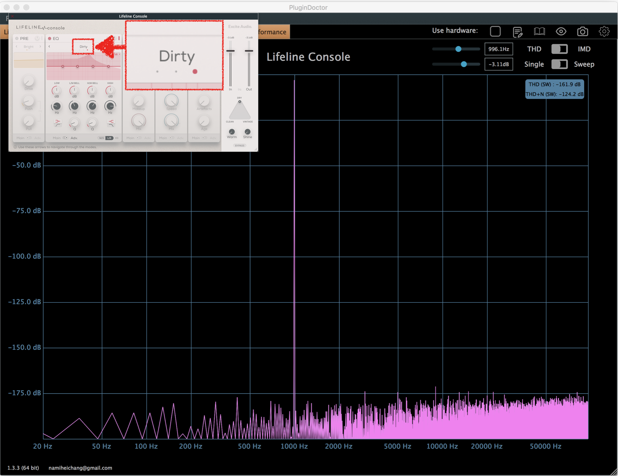Switch Main/Adv toggle under Makeup module

click(138, 138)
